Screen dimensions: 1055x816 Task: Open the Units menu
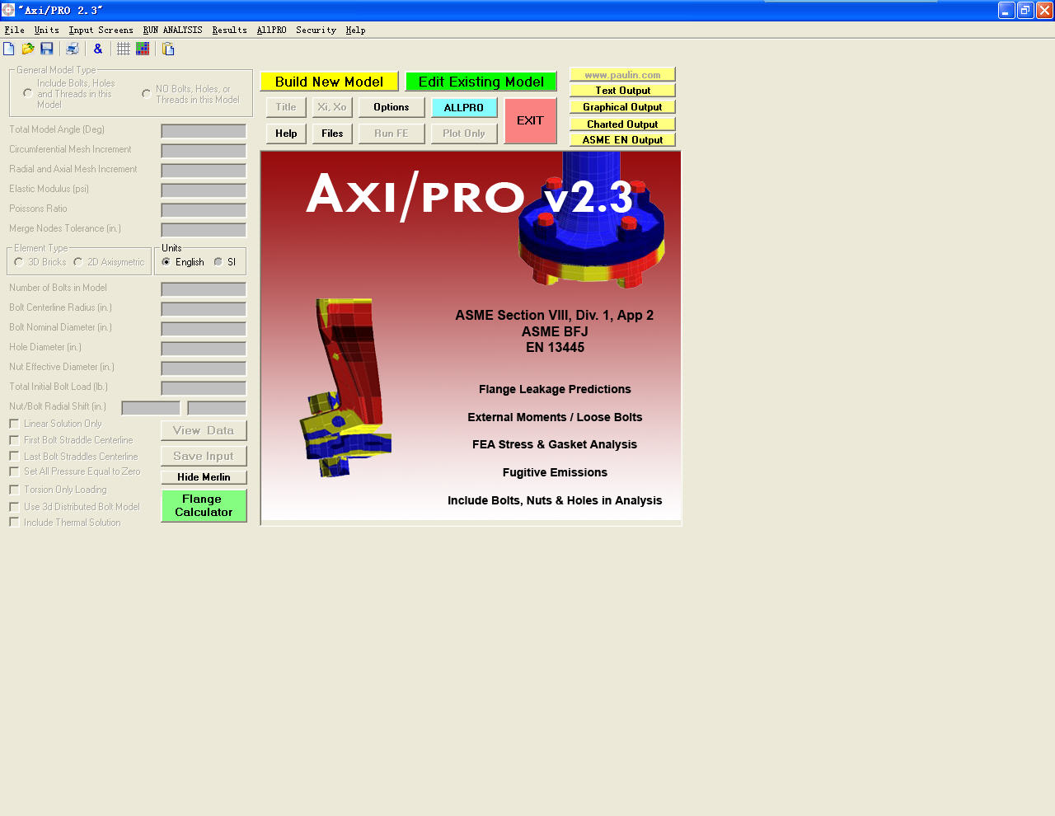click(x=47, y=30)
